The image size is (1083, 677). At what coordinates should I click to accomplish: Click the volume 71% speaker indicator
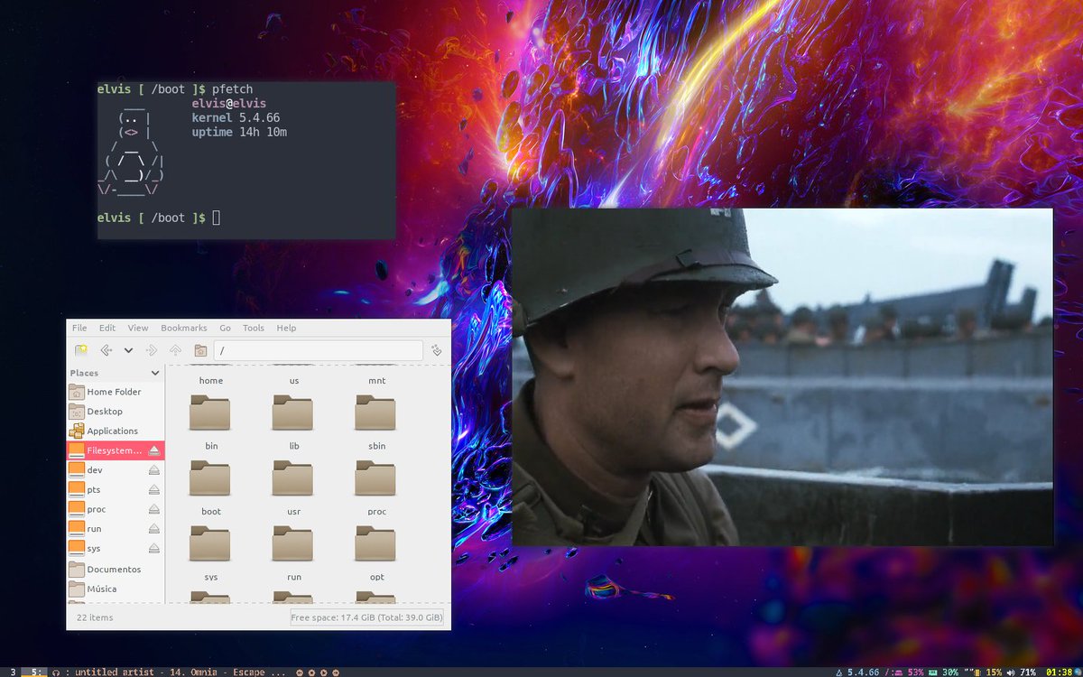[1022, 672]
